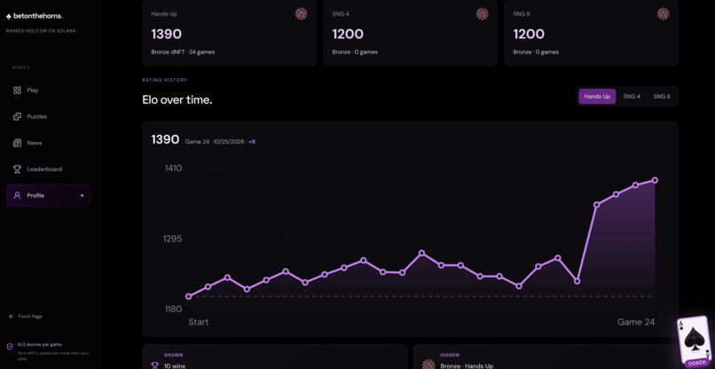Click the betonthehorns spade logo
The height and width of the screenshot is (369, 715).
coord(9,17)
